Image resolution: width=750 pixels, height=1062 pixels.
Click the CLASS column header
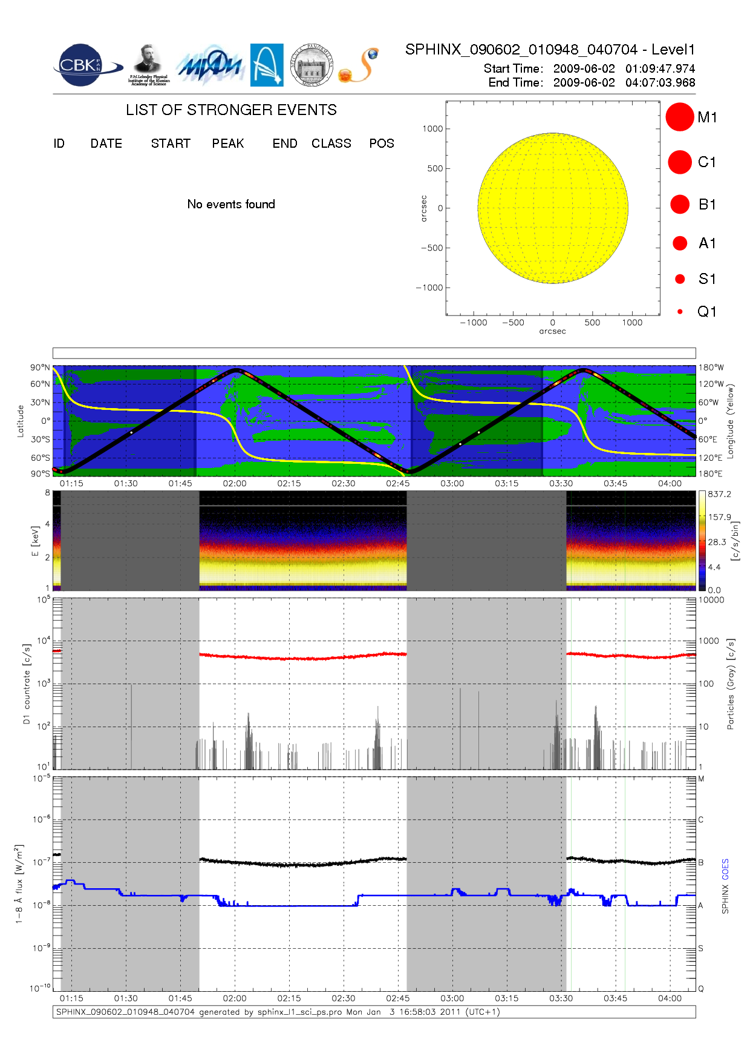[x=331, y=143]
